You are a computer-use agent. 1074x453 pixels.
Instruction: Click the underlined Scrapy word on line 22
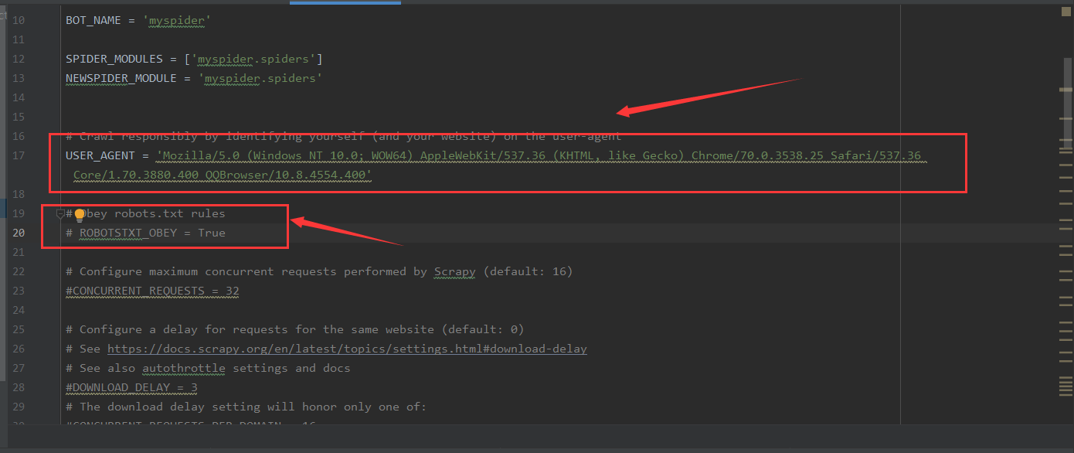[454, 271]
